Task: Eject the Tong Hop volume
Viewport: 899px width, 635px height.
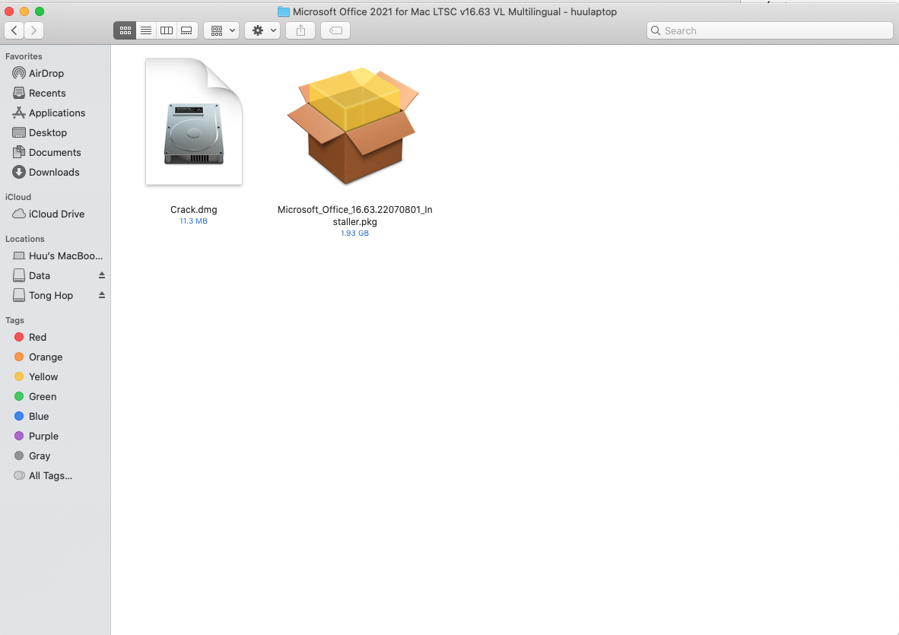Action: (101, 295)
